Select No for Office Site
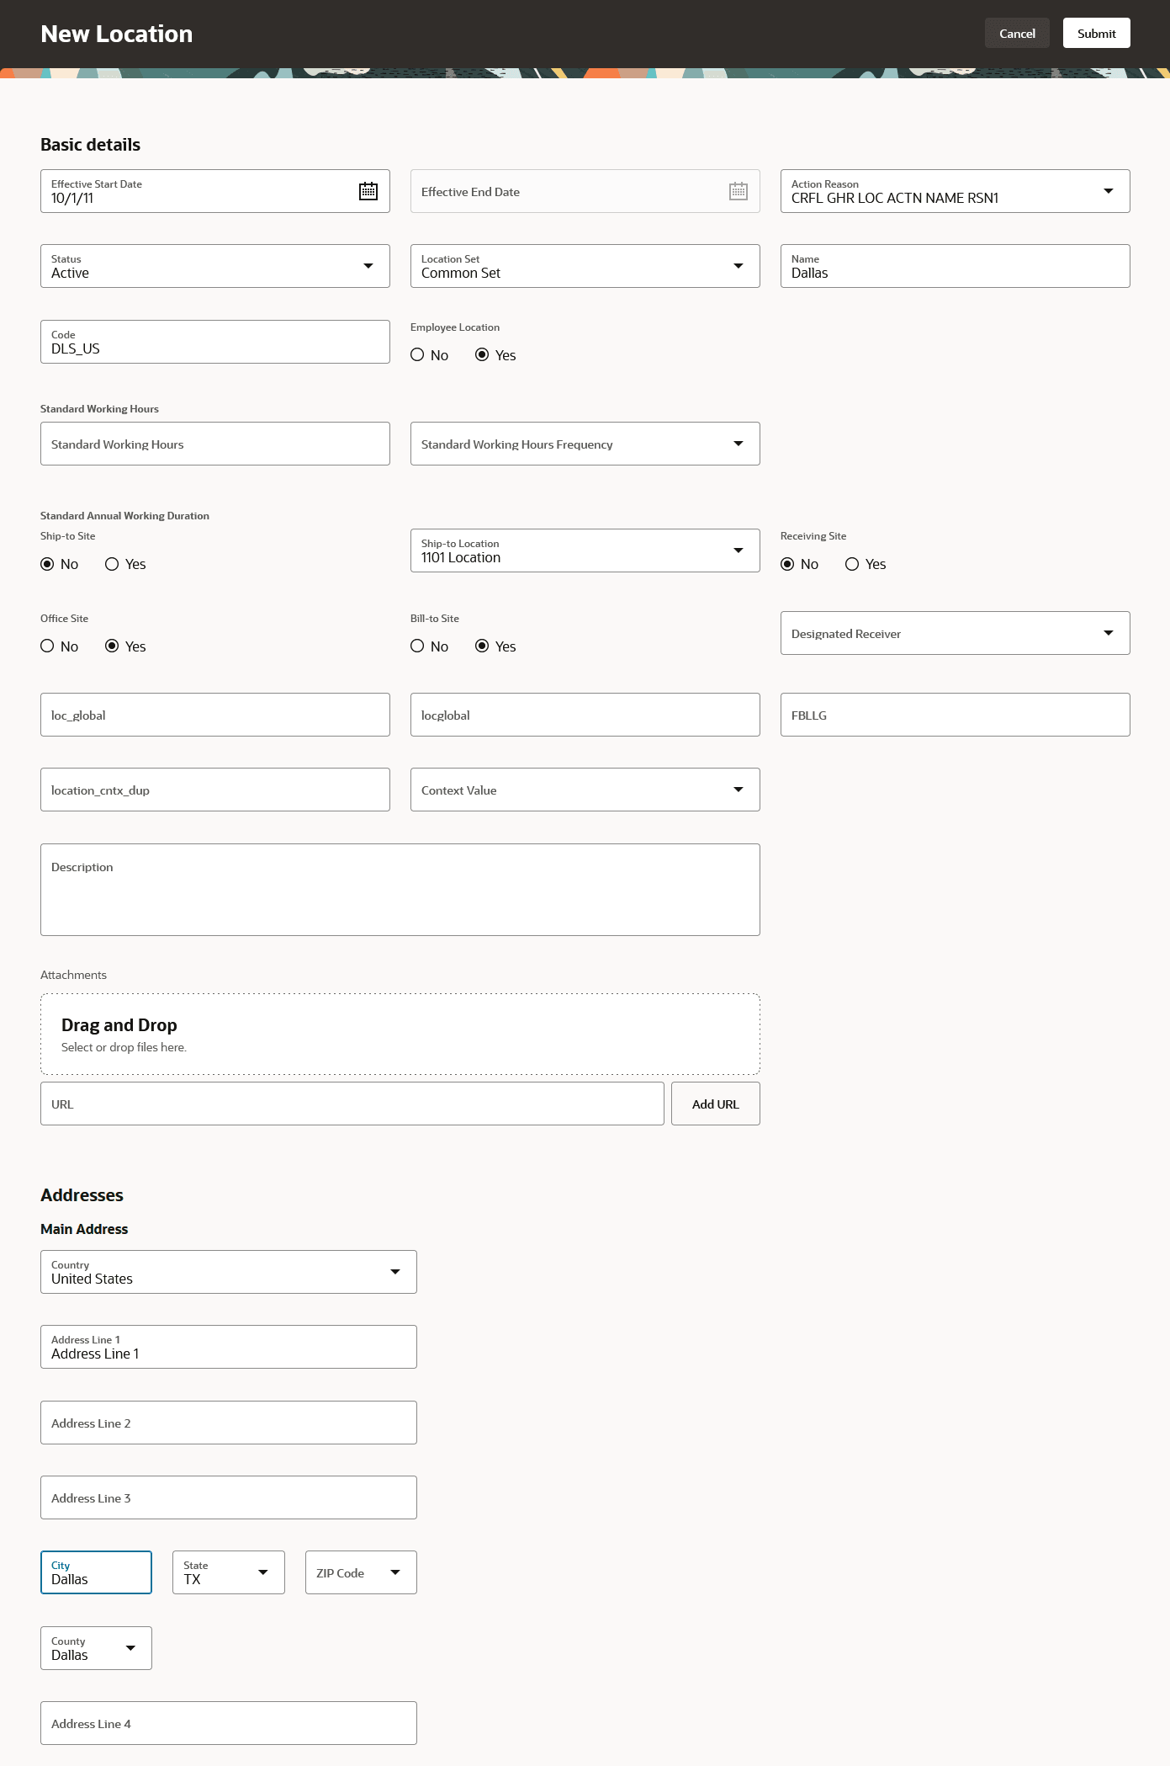1170x1766 pixels. (x=47, y=646)
